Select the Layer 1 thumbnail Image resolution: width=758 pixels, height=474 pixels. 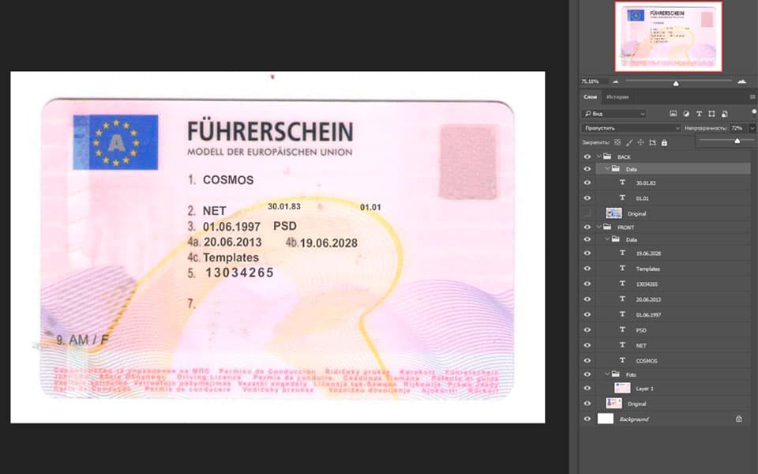coord(622,388)
